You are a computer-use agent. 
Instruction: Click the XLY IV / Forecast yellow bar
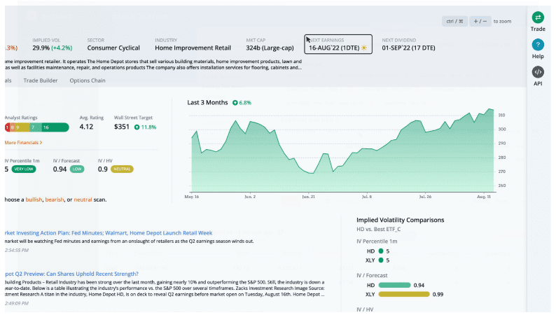point(403,295)
